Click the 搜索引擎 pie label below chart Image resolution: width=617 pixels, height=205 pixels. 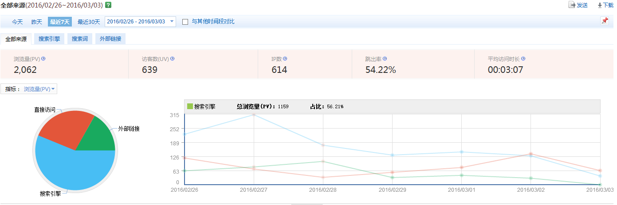pyautogui.click(x=51, y=194)
